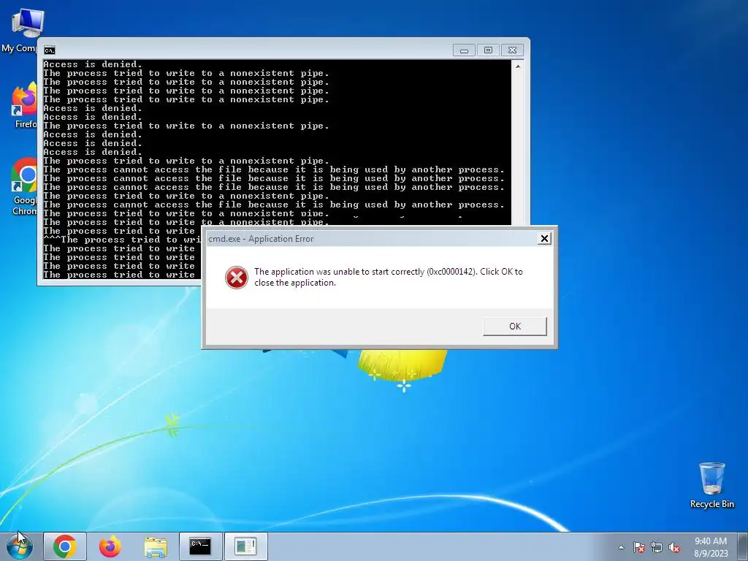Click the first 'Access is denied.' console line
The height and width of the screenshot is (561, 748).
point(93,64)
